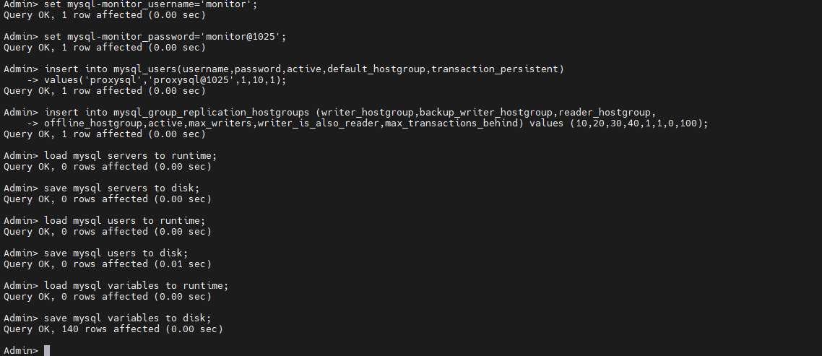Click the backup_writer_hostgroup column name
The height and width of the screenshot is (356, 822).
485,113
